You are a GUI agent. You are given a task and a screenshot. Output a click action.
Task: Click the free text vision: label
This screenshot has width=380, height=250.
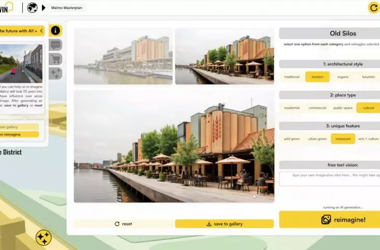(343, 165)
